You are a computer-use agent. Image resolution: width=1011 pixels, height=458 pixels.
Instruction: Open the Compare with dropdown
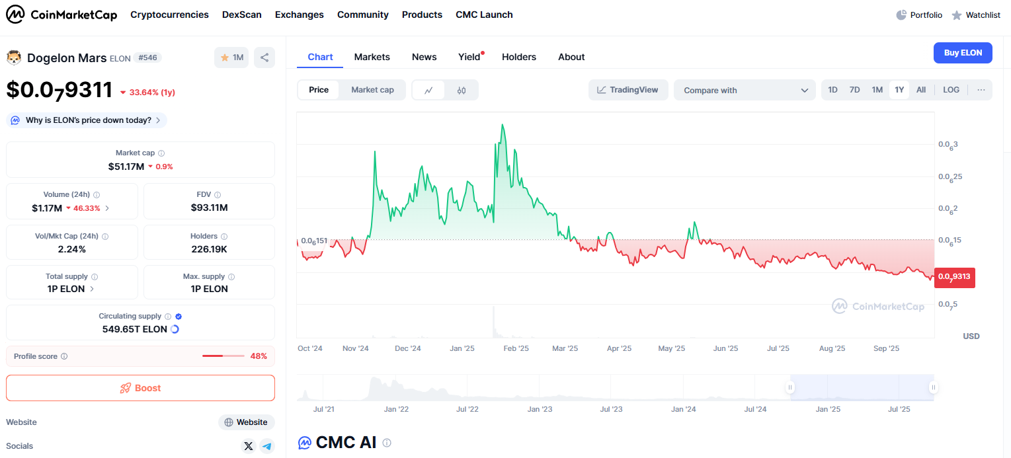coord(745,91)
